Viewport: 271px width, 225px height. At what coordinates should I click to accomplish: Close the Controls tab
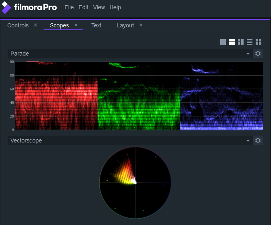click(35, 25)
